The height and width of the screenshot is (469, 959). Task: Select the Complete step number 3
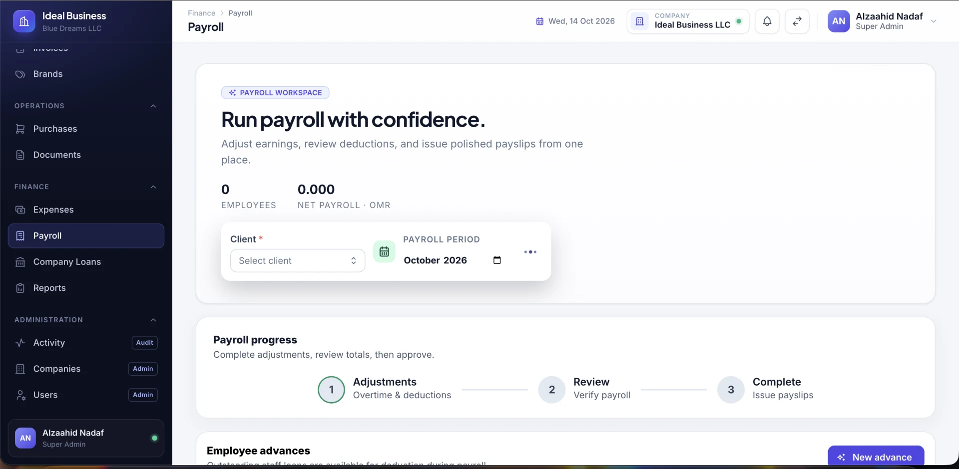[x=731, y=390]
